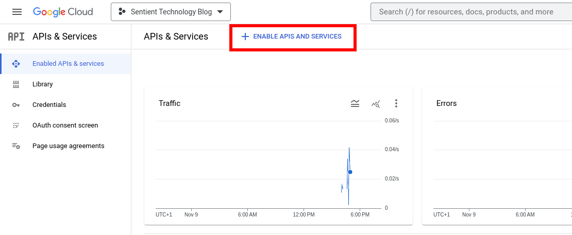Open OAuth consent screen page

(65, 125)
